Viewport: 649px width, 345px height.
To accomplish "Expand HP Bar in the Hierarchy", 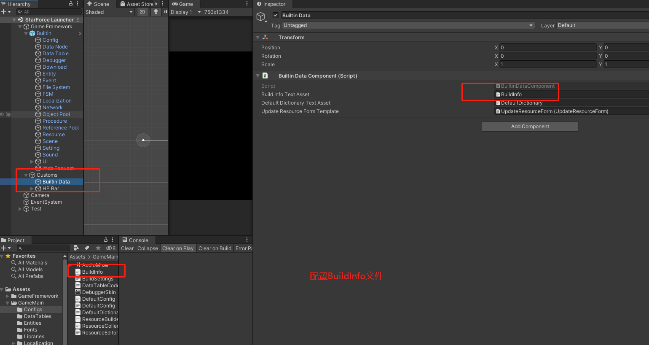I will [x=32, y=188].
